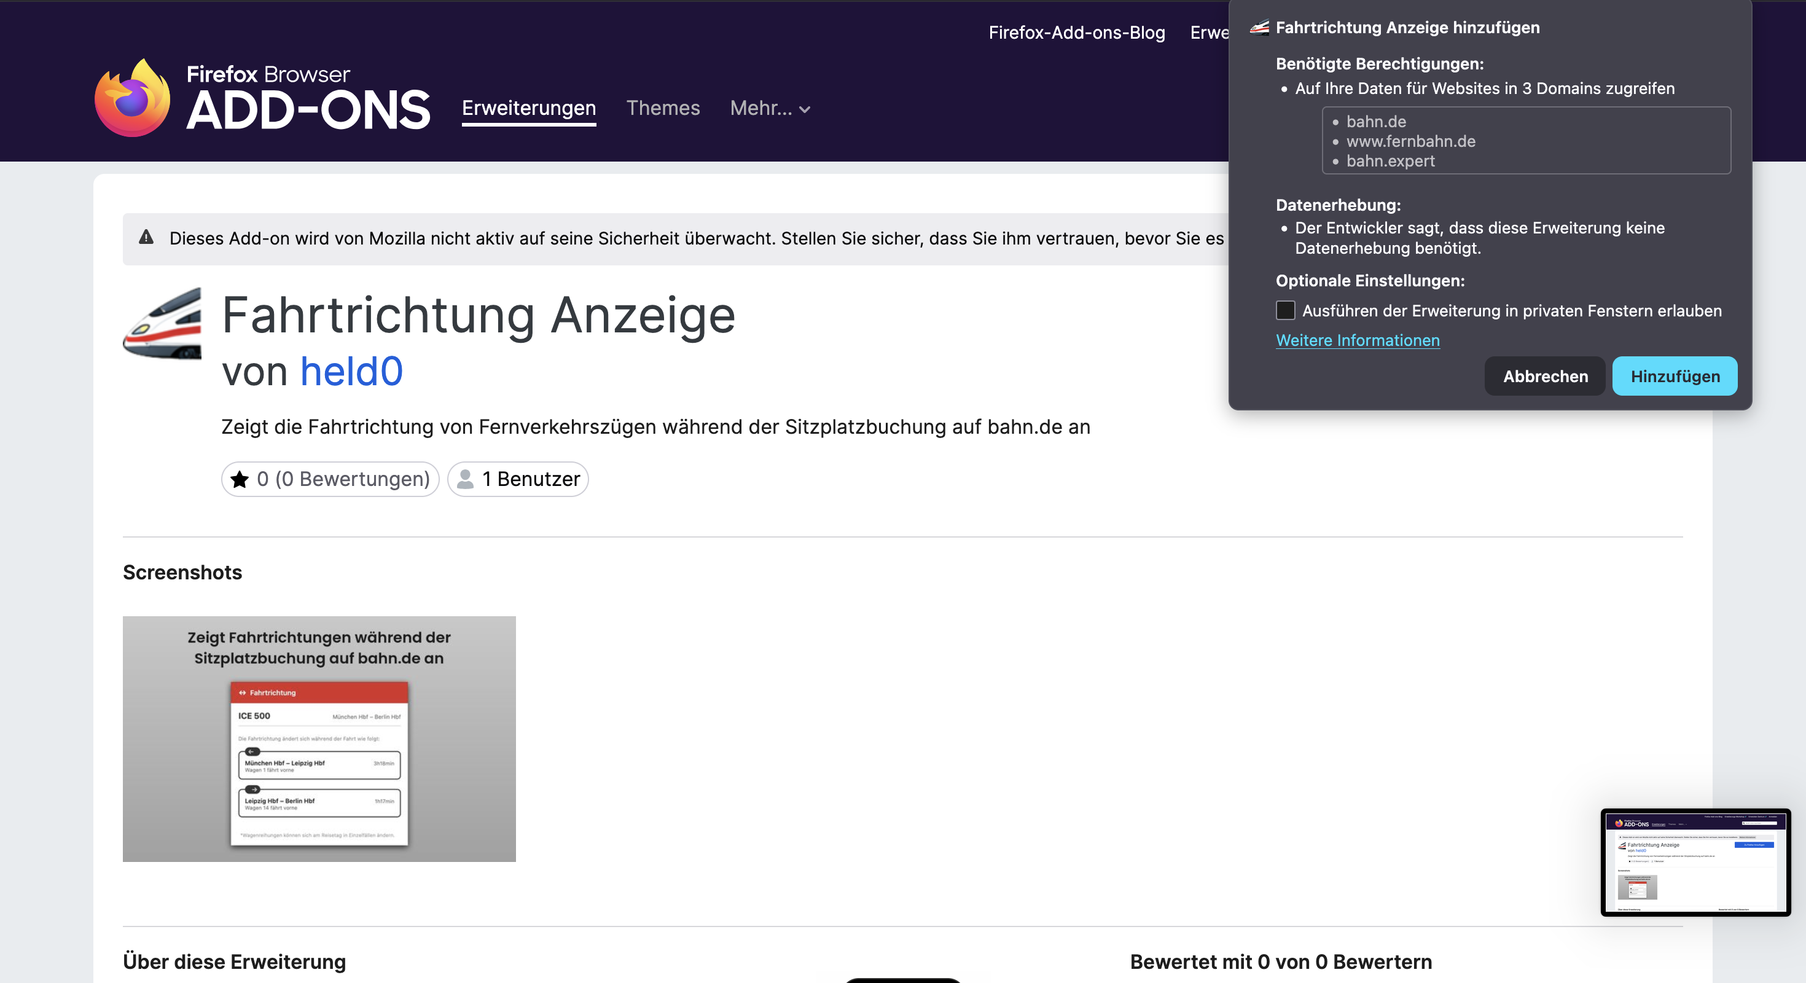Viewport: 1806px width, 983px height.
Task: Click the Screenshots section heading
Action: pyautogui.click(x=182, y=572)
